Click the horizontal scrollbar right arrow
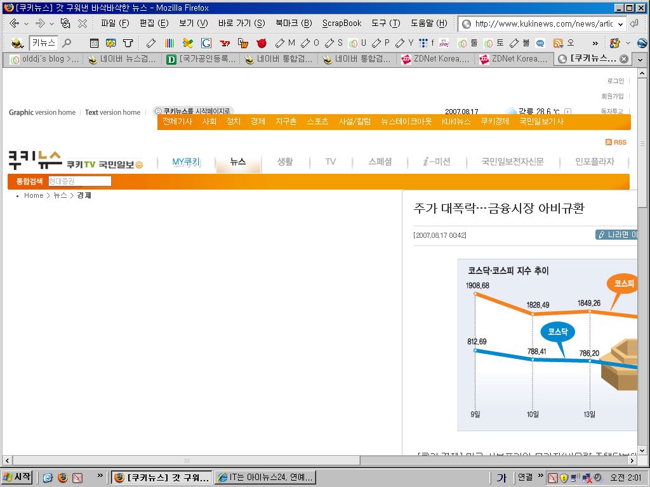The width and height of the screenshot is (650, 487). pyautogui.click(x=633, y=460)
